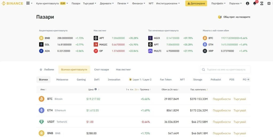The width and height of the screenshot is (273, 137).
Task: Click the APT icon under new listing
Action: coord(96,38)
